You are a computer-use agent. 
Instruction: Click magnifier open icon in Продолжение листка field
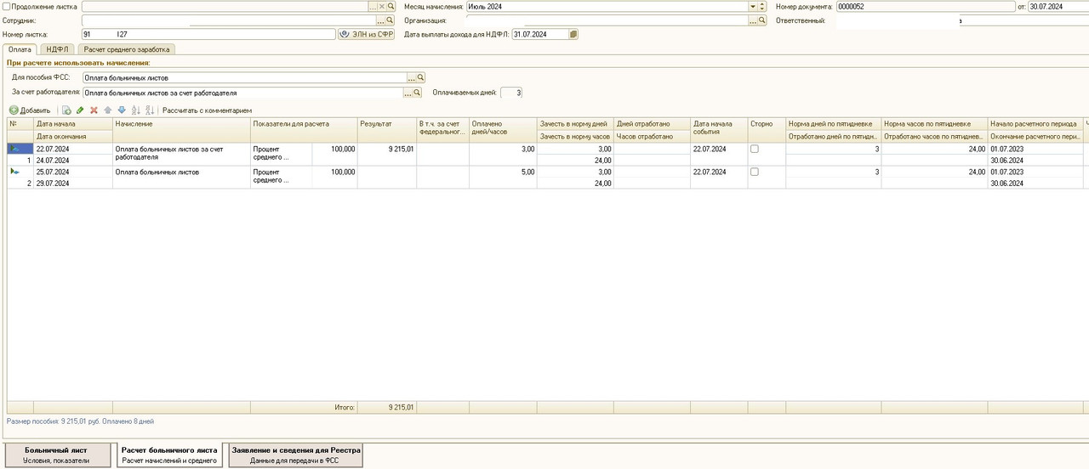[x=391, y=6]
